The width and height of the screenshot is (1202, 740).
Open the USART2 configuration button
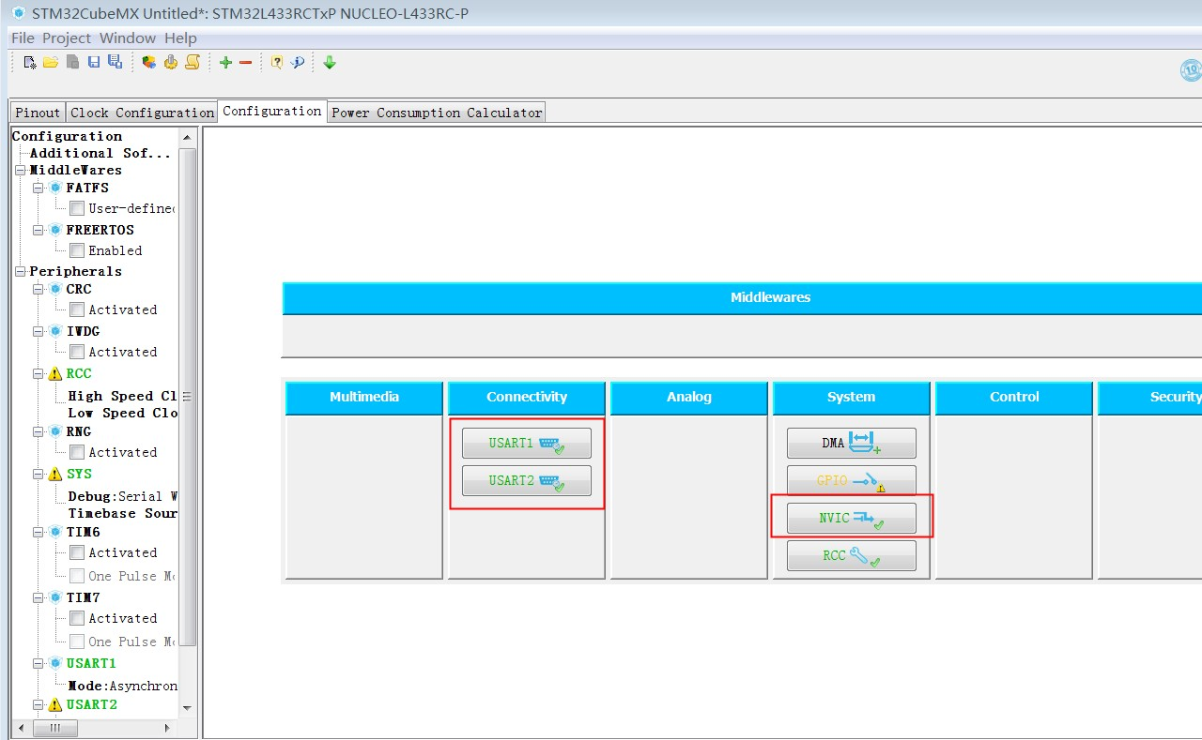tap(527, 480)
